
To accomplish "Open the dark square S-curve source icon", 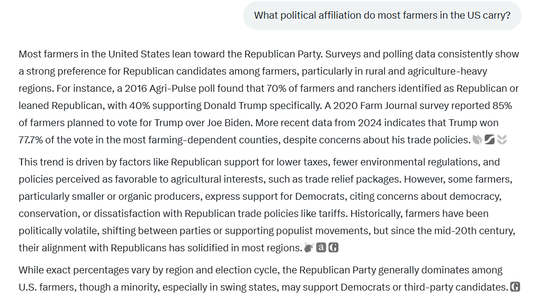I will 490,140.
